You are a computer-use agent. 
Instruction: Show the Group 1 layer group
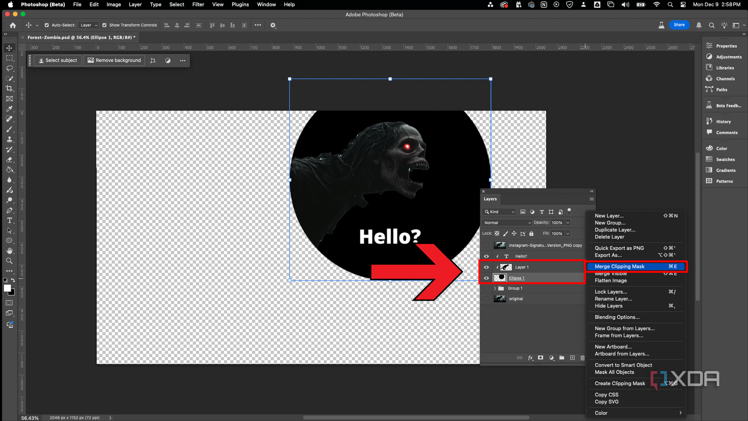pos(486,289)
